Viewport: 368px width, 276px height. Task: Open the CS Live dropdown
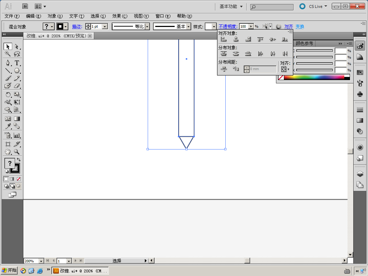tap(318, 6)
